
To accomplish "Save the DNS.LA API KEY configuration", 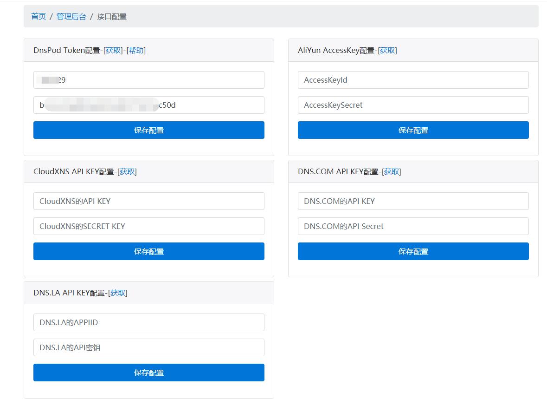I will click(148, 373).
